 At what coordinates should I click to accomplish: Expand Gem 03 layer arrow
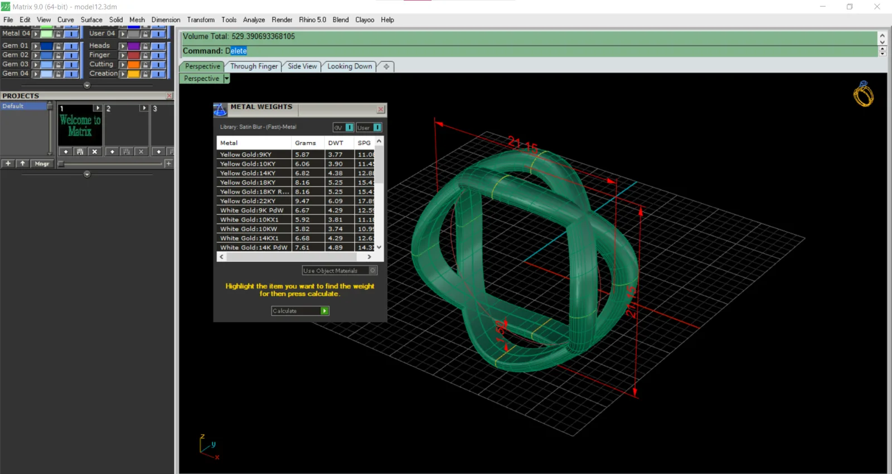[x=36, y=65]
